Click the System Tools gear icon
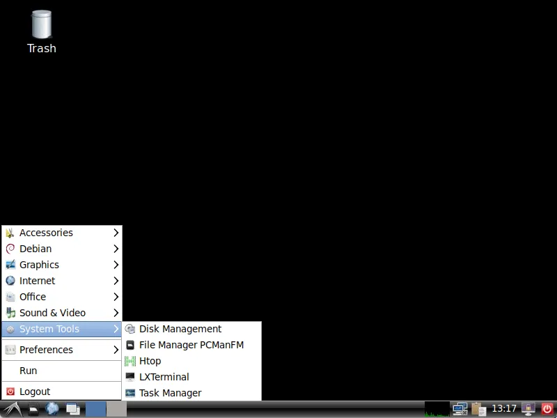The image size is (557, 418). 10,330
